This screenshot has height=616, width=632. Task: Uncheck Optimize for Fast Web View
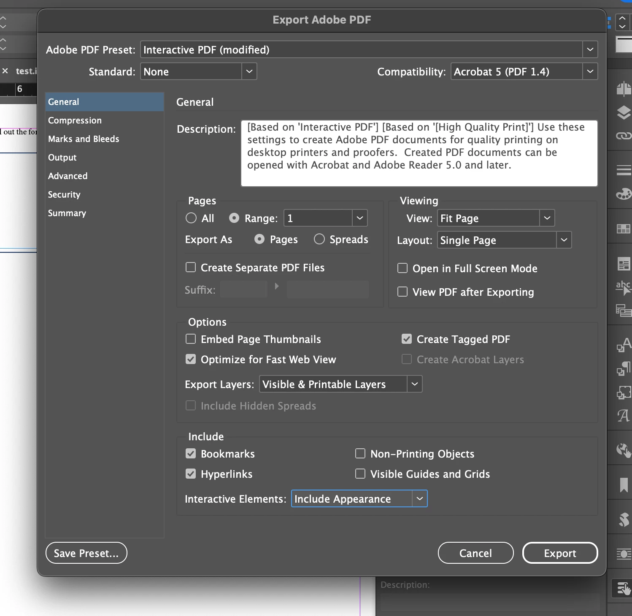(191, 359)
